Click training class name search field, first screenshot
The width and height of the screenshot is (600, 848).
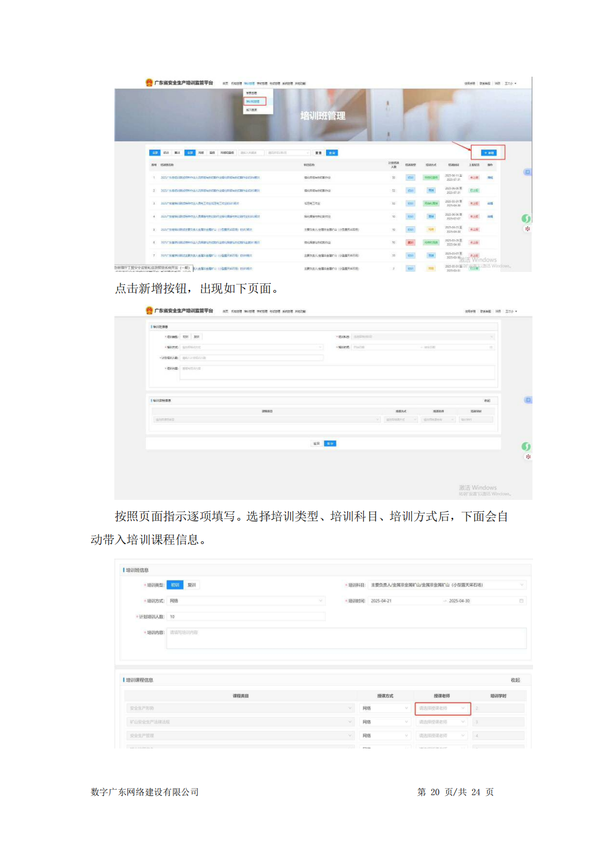click(x=252, y=153)
